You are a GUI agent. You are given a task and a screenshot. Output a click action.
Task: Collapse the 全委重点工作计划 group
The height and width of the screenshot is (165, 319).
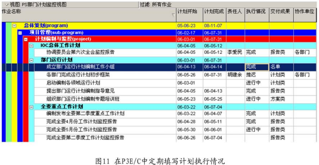pyautogui.click(x=31, y=107)
